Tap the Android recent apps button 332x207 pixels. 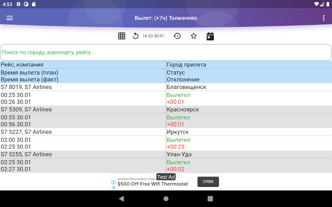210,199
